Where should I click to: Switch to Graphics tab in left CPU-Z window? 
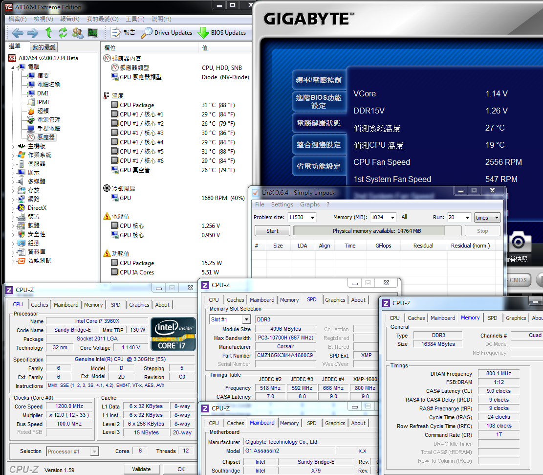tap(139, 305)
